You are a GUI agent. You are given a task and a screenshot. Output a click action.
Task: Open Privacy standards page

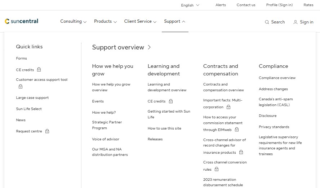pyautogui.click(x=274, y=127)
